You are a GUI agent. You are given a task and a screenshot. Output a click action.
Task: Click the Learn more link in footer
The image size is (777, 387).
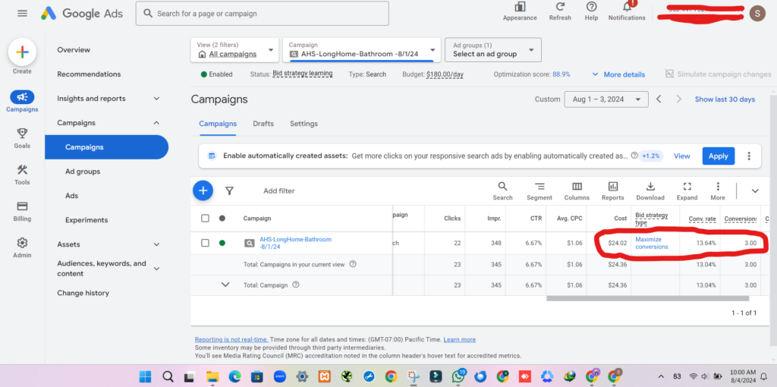(x=459, y=339)
